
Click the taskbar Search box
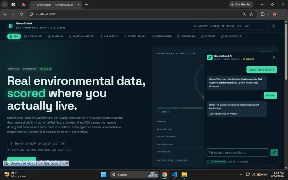pyautogui.click(x=134, y=175)
